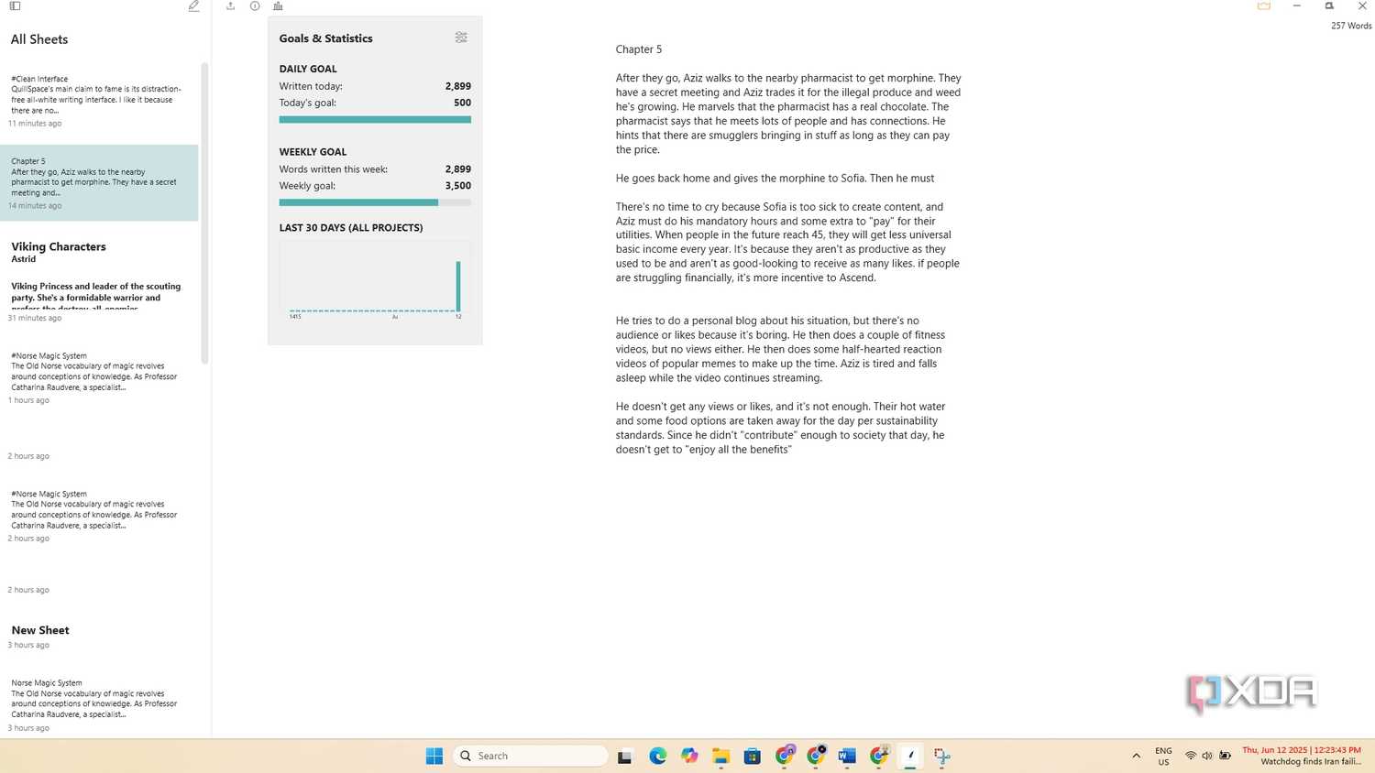The image size is (1375, 773).
Task: Open Microsoft Store from taskbar
Action: pos(753,756)
